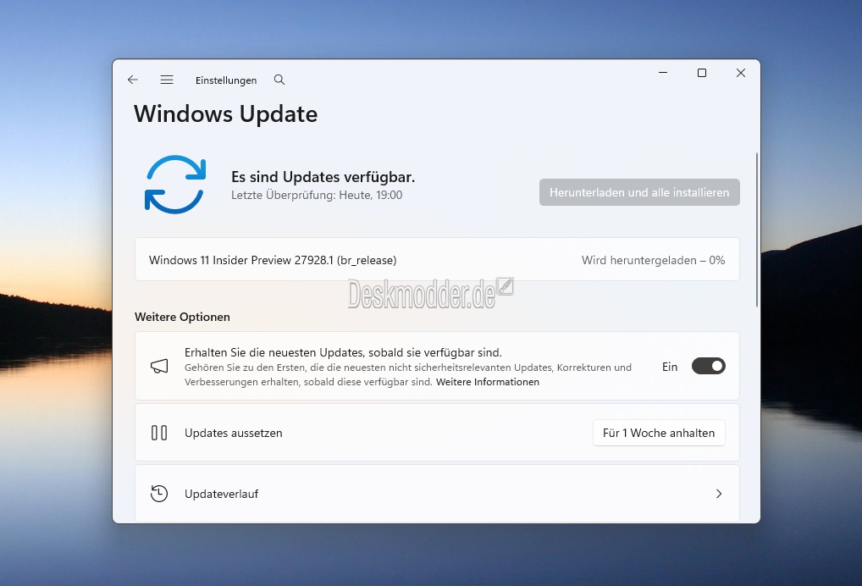Screen dimensions: 862x586
Task: Click Herunterladen und alle installieren button
Action: 639,192
